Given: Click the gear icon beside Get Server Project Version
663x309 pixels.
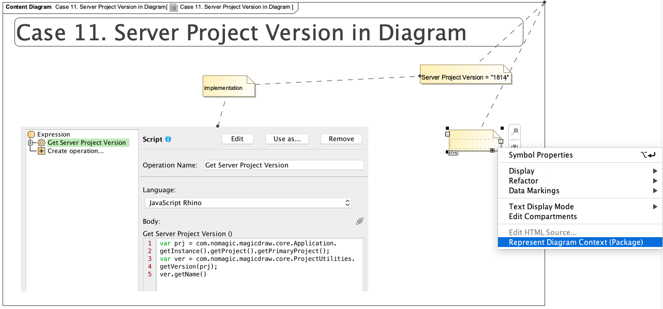Looking at the screenshot, I should coord(42,143).
